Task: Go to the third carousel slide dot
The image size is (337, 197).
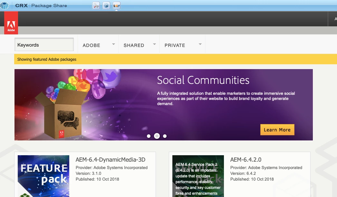Action: (x=165, y=136)
